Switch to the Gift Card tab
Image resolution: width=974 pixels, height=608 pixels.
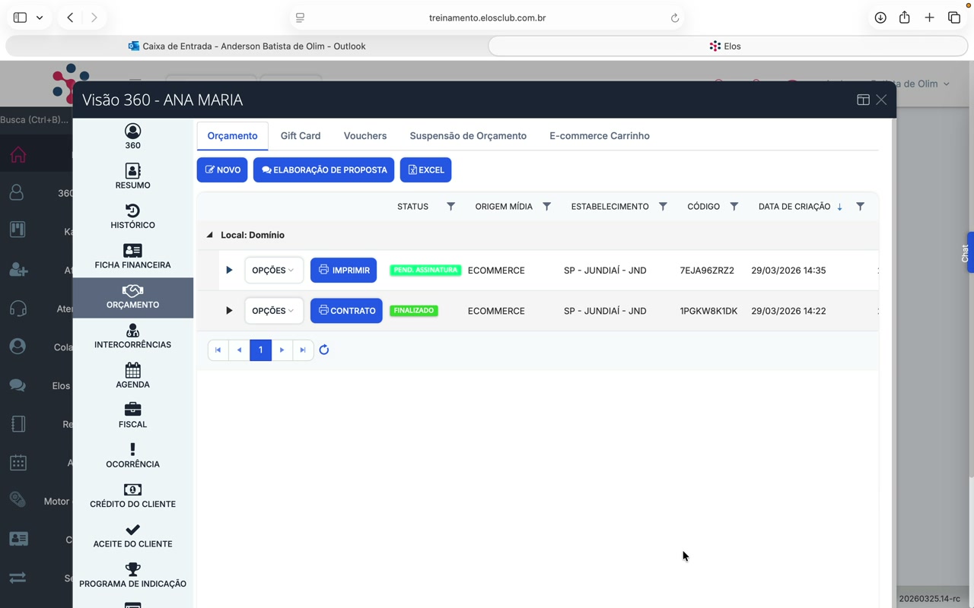tap(301, 136)
